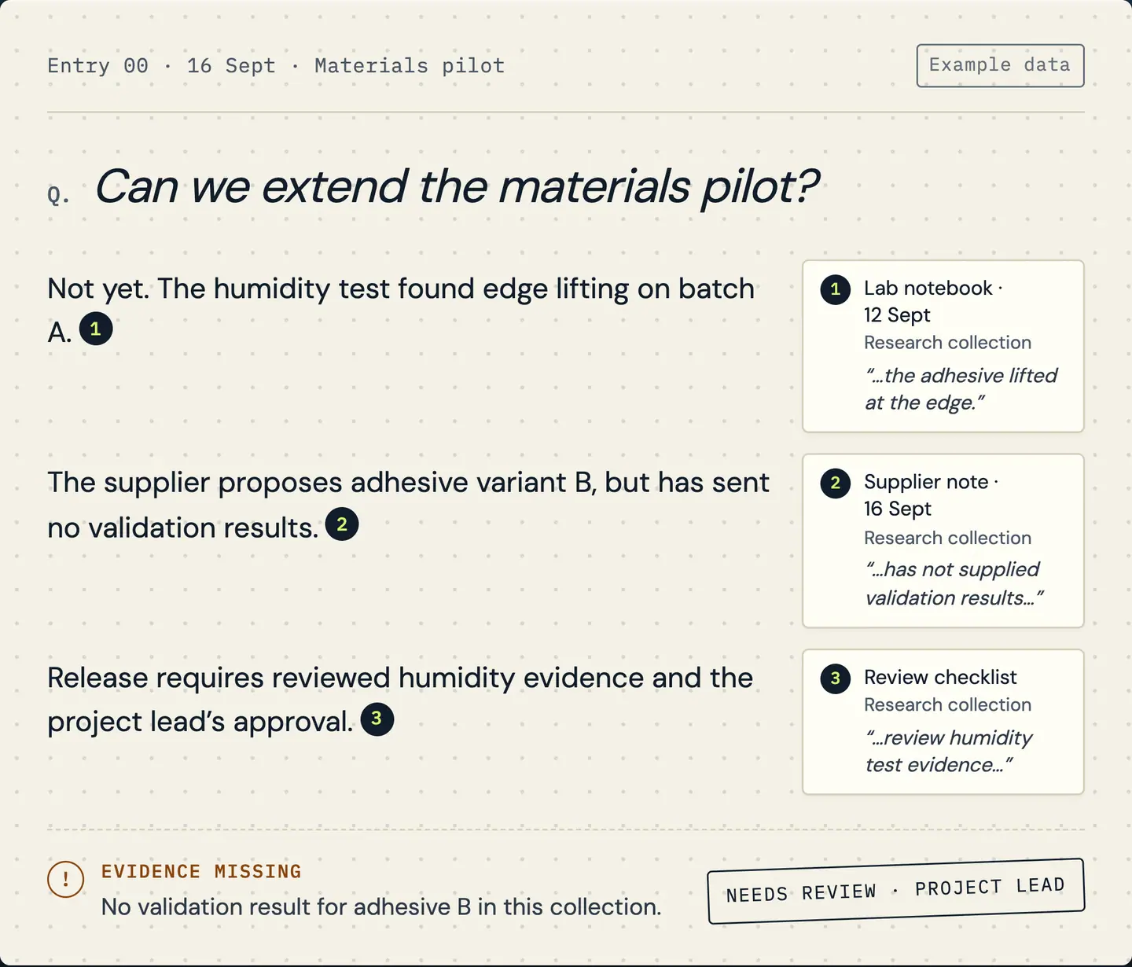Click the quote "…the adhesive lifted at the edge."
The height and width of the screenshot is (967, 1132).
point(961,389)
